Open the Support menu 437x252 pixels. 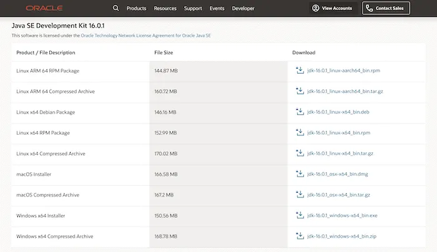tap(193, 8)
